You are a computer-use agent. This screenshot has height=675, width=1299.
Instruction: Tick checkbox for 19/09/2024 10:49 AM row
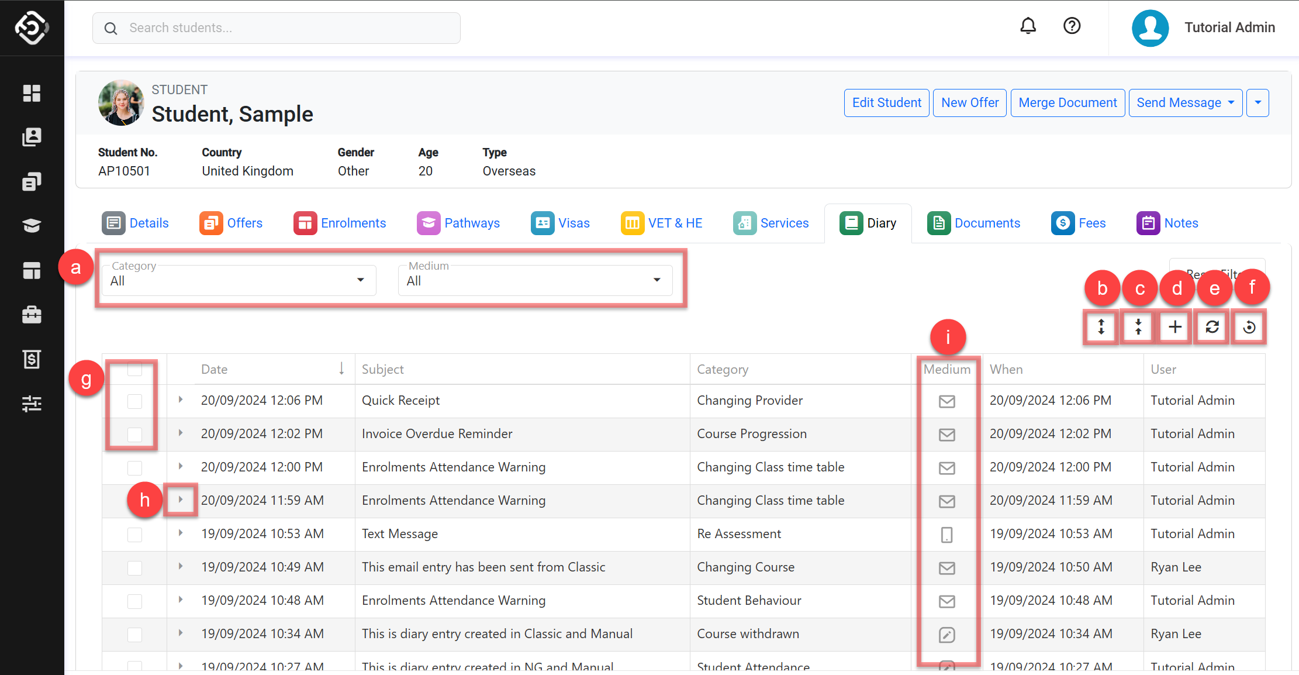pyautogui.click(x=134, y=568)
